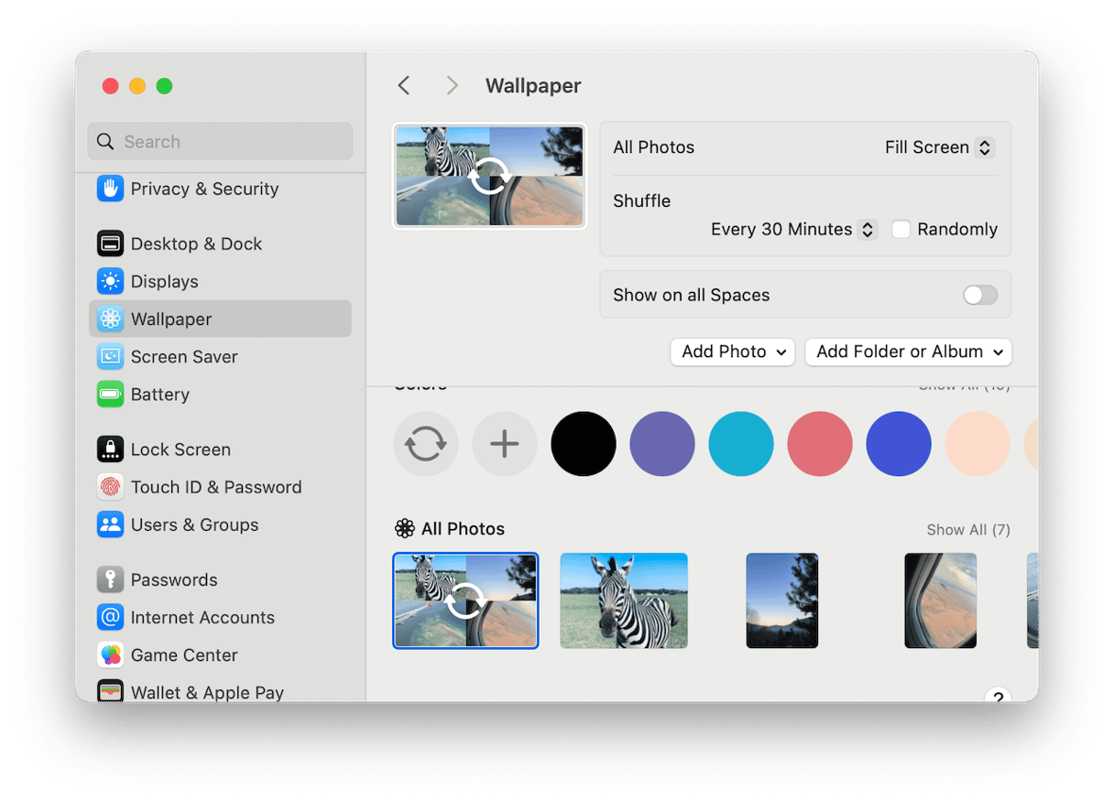Open Battery settings icon
The width and height of the screenshot is (1114, 801).
[x=110, y=394]
